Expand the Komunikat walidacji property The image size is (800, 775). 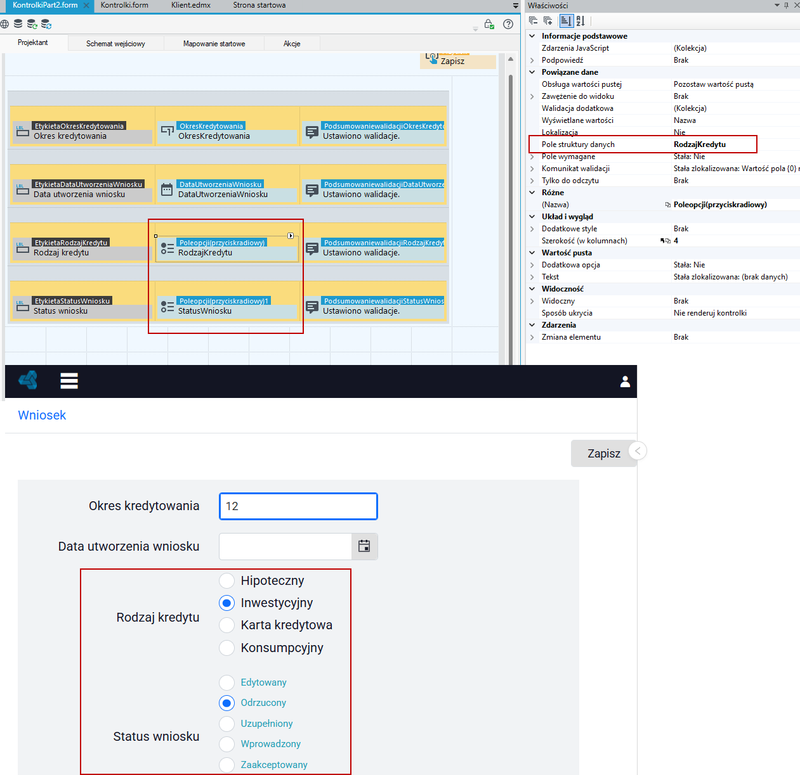coord(532,169)
